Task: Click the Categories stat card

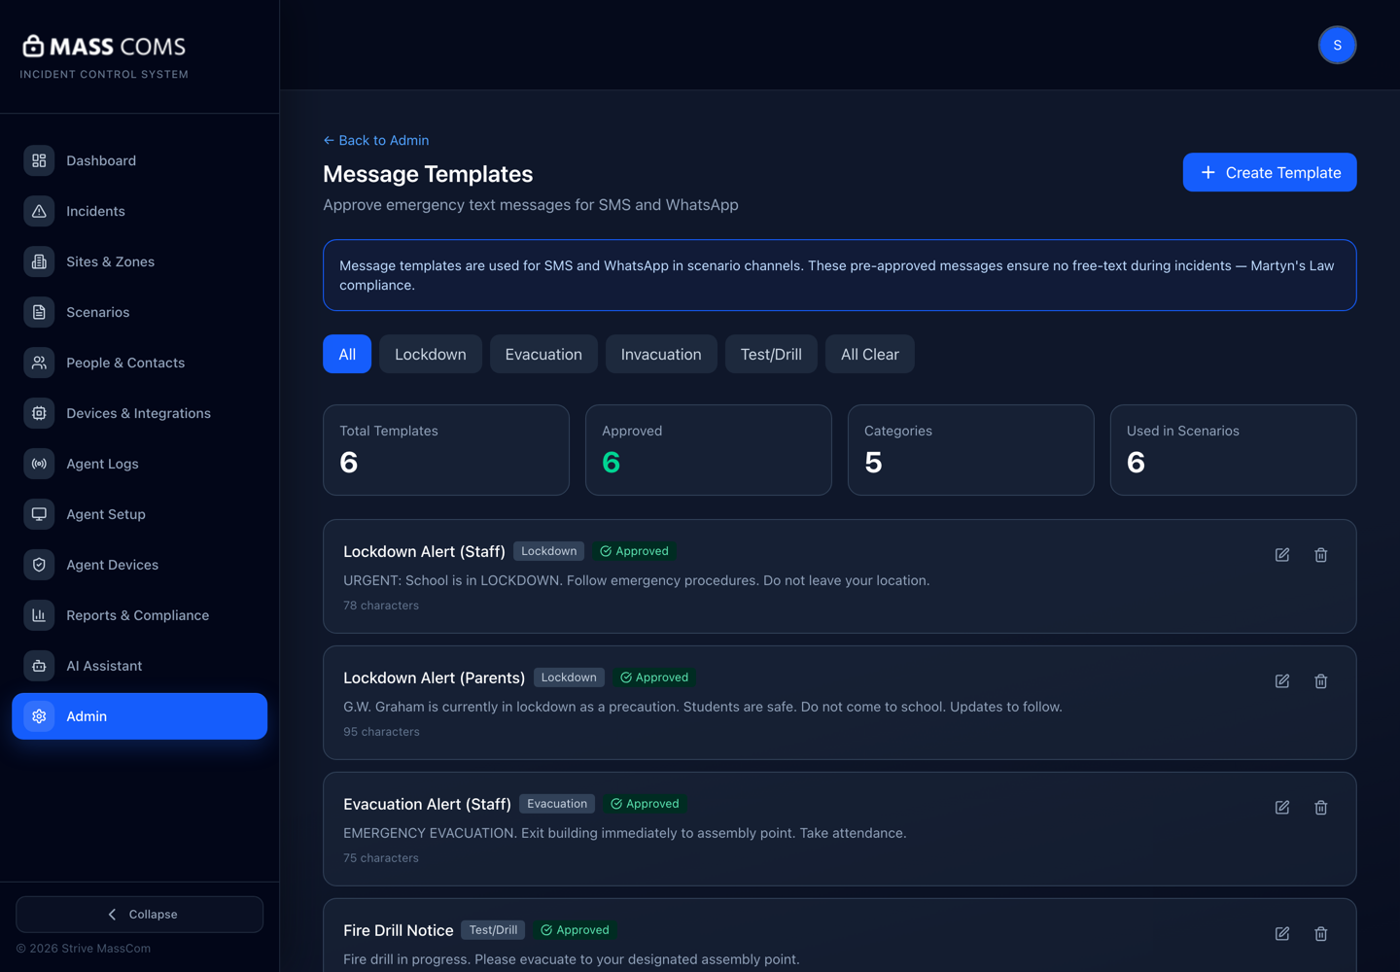Action: click(x=971, y=450)
